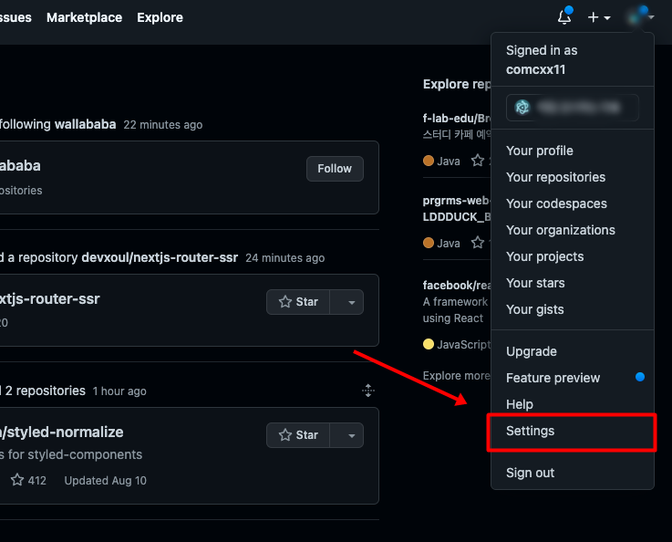672x542 pixels.
Task: Collapse the 2 repositories feed group
Action: 368,391
